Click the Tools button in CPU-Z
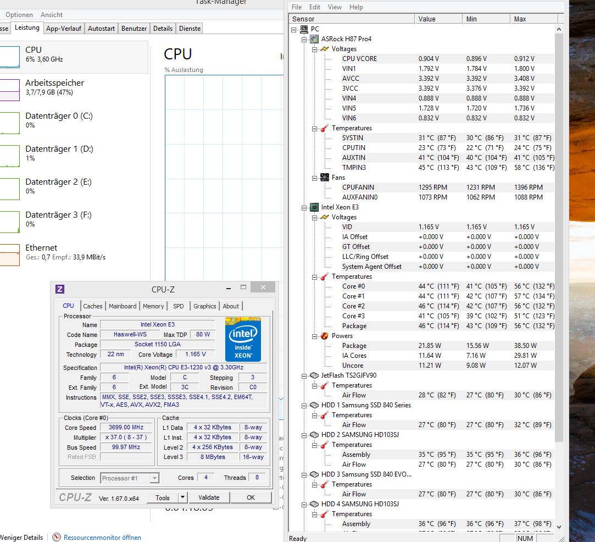595x542 pixels. (x=163, y=497)
